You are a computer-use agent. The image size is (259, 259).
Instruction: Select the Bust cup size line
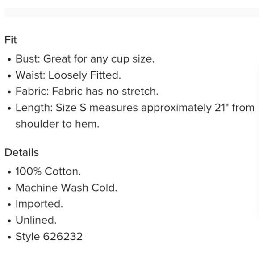pos(85,59)
